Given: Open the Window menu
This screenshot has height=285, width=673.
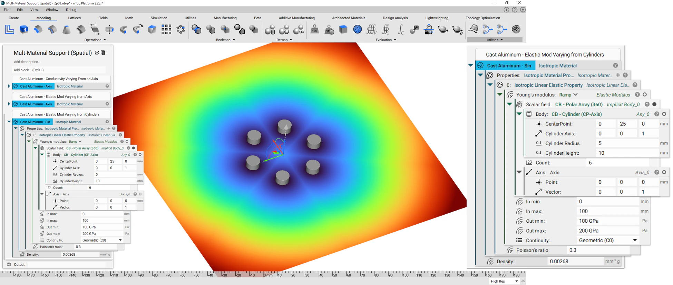Looking at the screenshot, I should point(52,10).
